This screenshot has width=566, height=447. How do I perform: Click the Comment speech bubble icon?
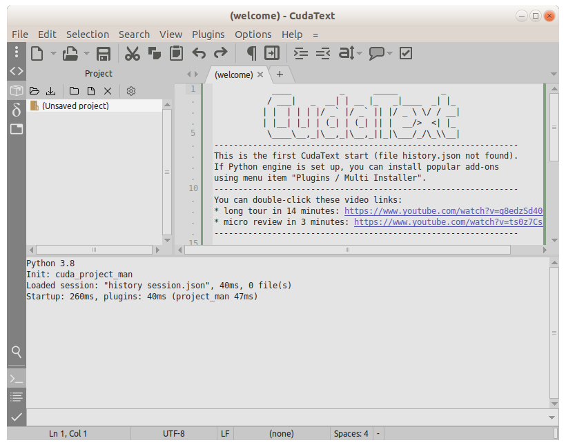pos(377,53)
